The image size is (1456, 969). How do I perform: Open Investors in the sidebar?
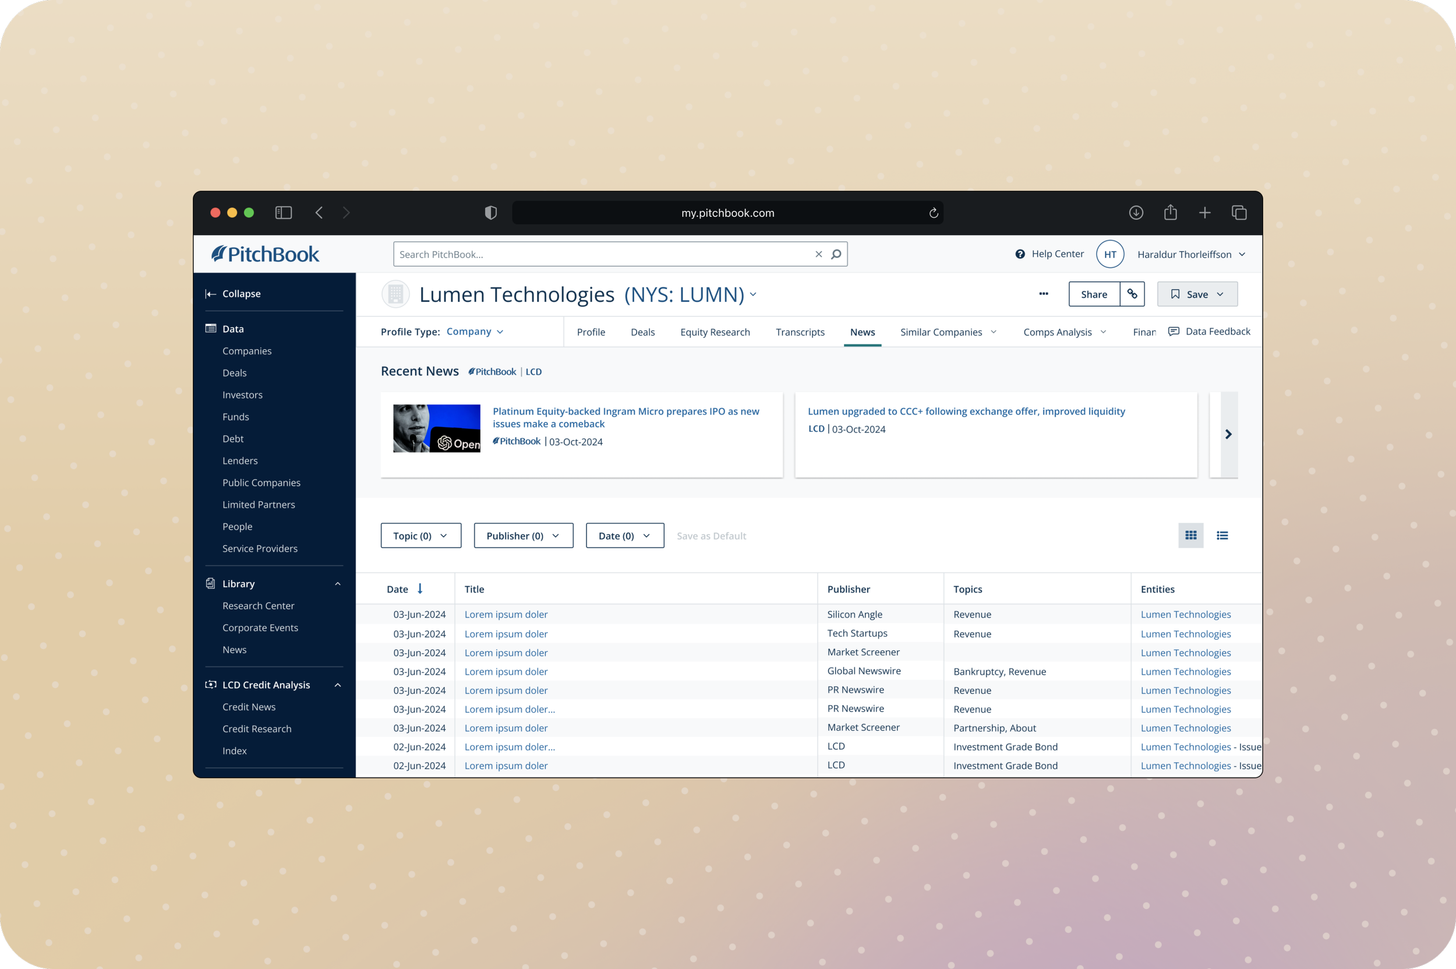(242, 394)
